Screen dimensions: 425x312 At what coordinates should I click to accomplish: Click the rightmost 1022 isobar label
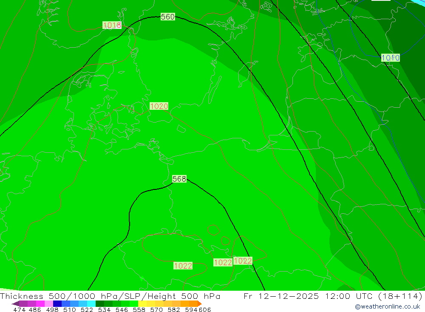[x=243, y=260]
